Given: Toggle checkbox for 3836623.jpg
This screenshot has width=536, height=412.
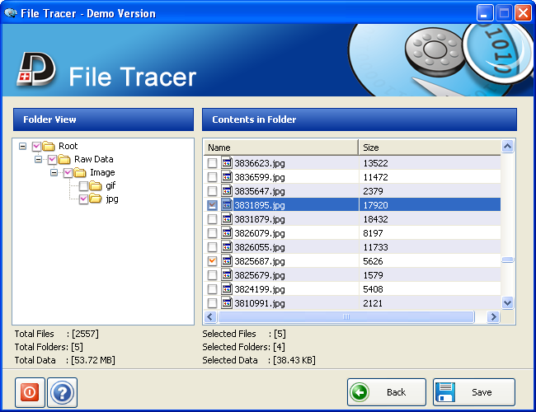Looking at the screenshot, I should pos(212,163).
